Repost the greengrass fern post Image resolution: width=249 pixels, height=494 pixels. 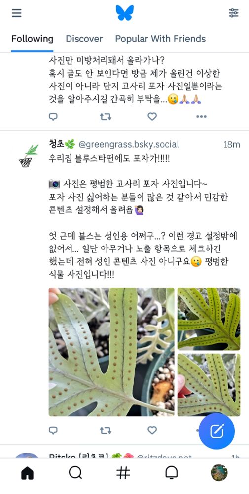106,430
